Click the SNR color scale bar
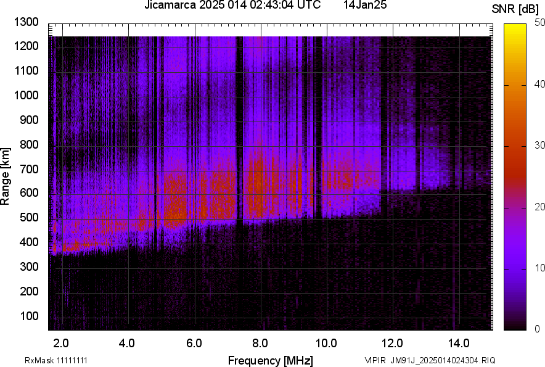The image size is (545, 367). tap(515, 177)
